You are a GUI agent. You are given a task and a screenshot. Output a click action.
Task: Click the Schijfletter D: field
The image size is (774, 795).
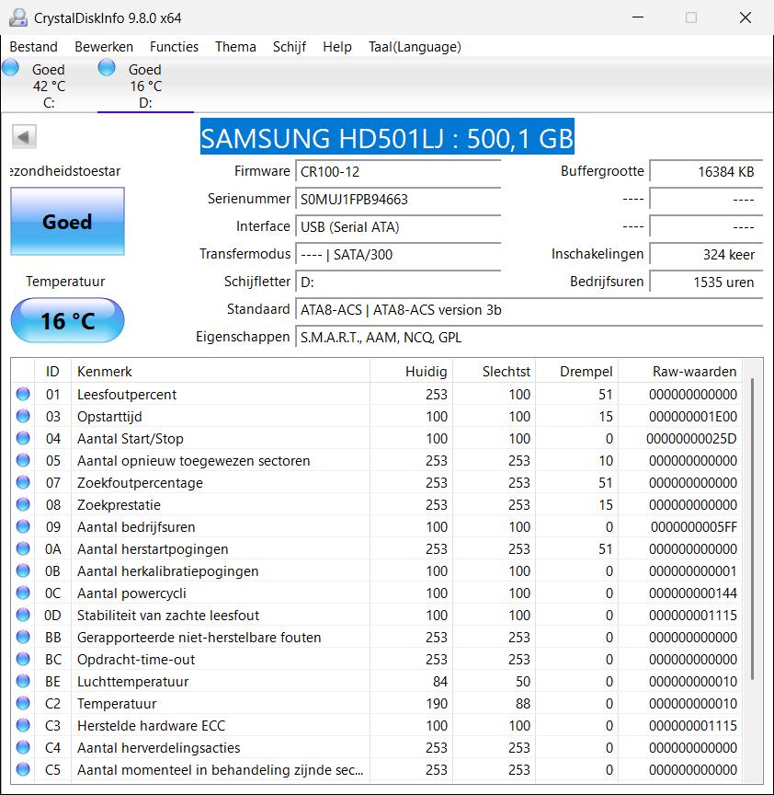(x=398, y=282)
